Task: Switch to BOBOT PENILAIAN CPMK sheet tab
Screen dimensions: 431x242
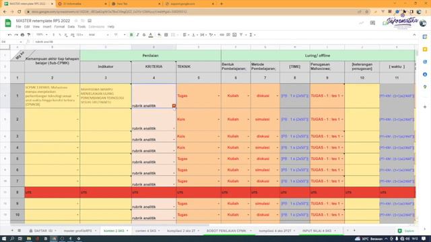Action: click(x=228, y=231)
